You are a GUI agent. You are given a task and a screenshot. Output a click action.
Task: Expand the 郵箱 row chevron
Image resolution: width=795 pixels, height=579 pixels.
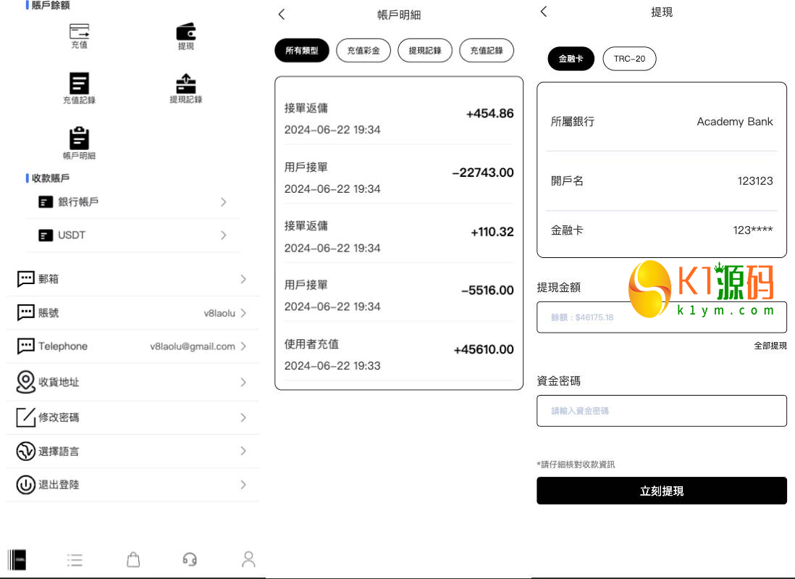[243, 279]
